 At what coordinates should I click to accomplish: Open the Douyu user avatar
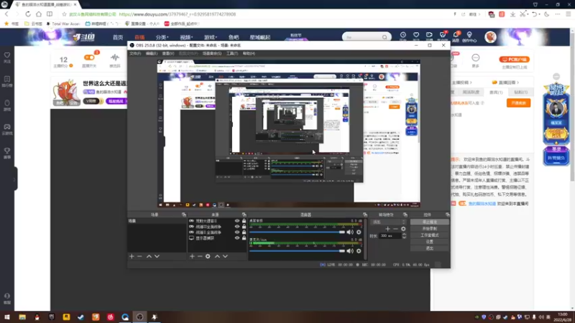coord(490,37)
